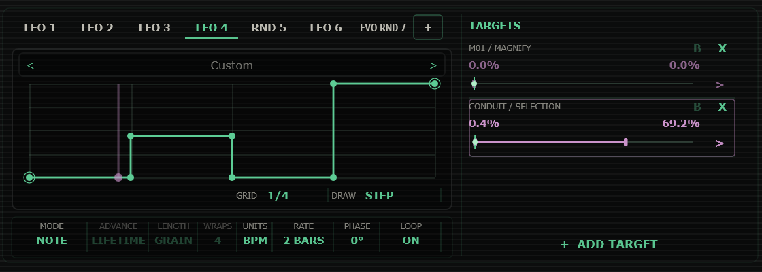Expand M01 / MAGNIFY target arrow
762x272 pixels.
(720, 85)
